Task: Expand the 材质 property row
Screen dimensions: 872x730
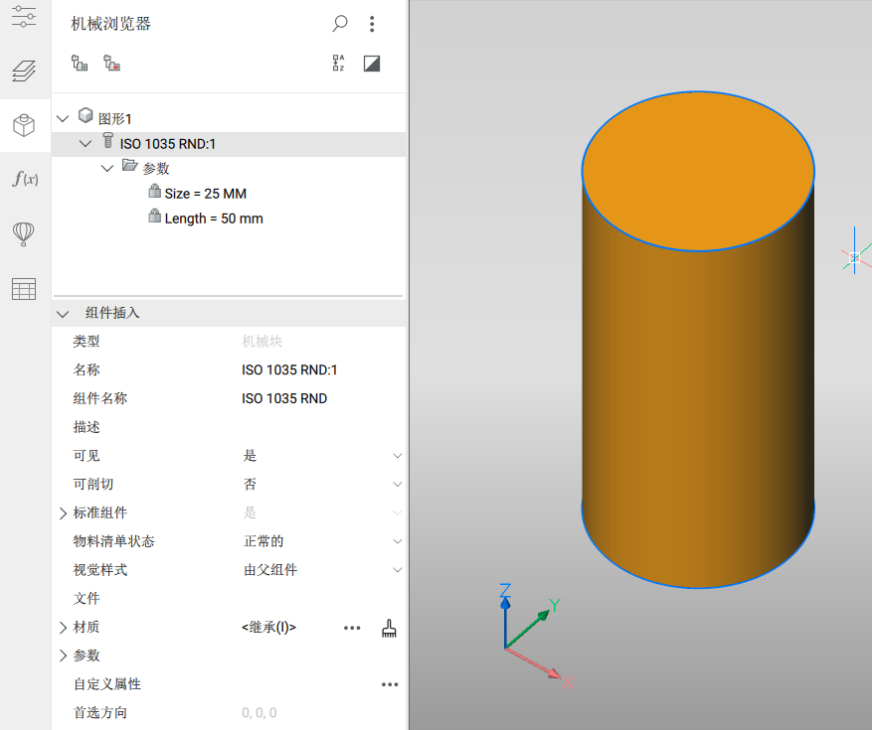Action: click(x=64, y=628)
